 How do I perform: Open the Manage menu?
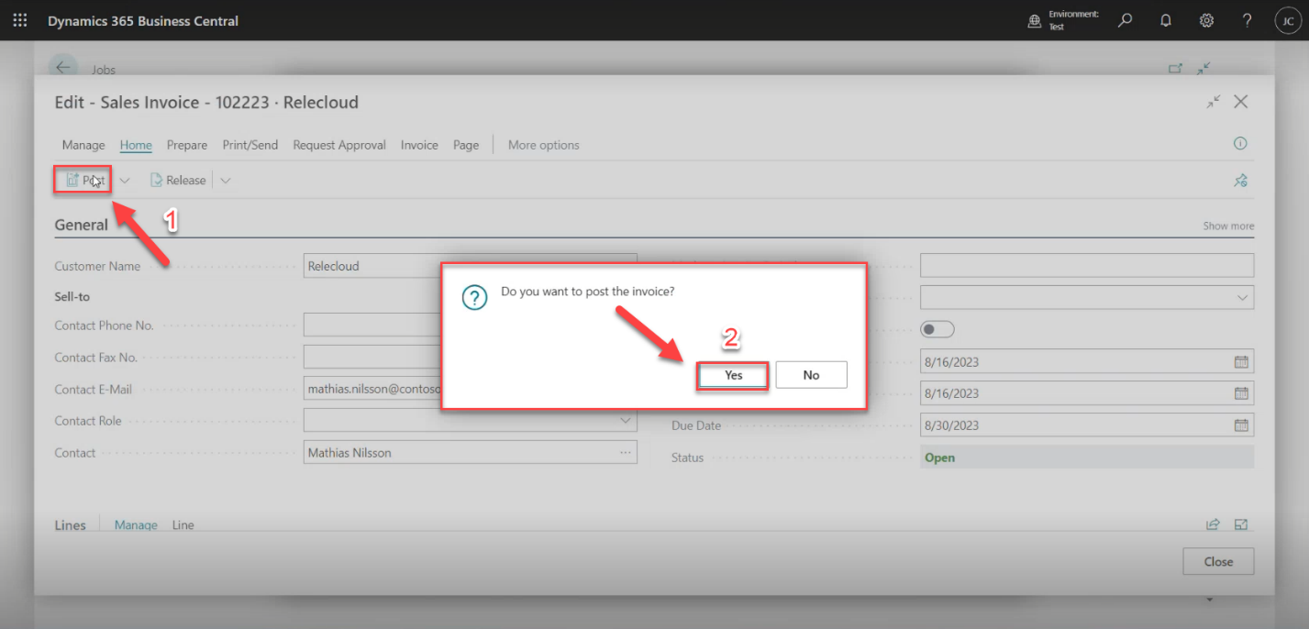[x=83, y=145]
